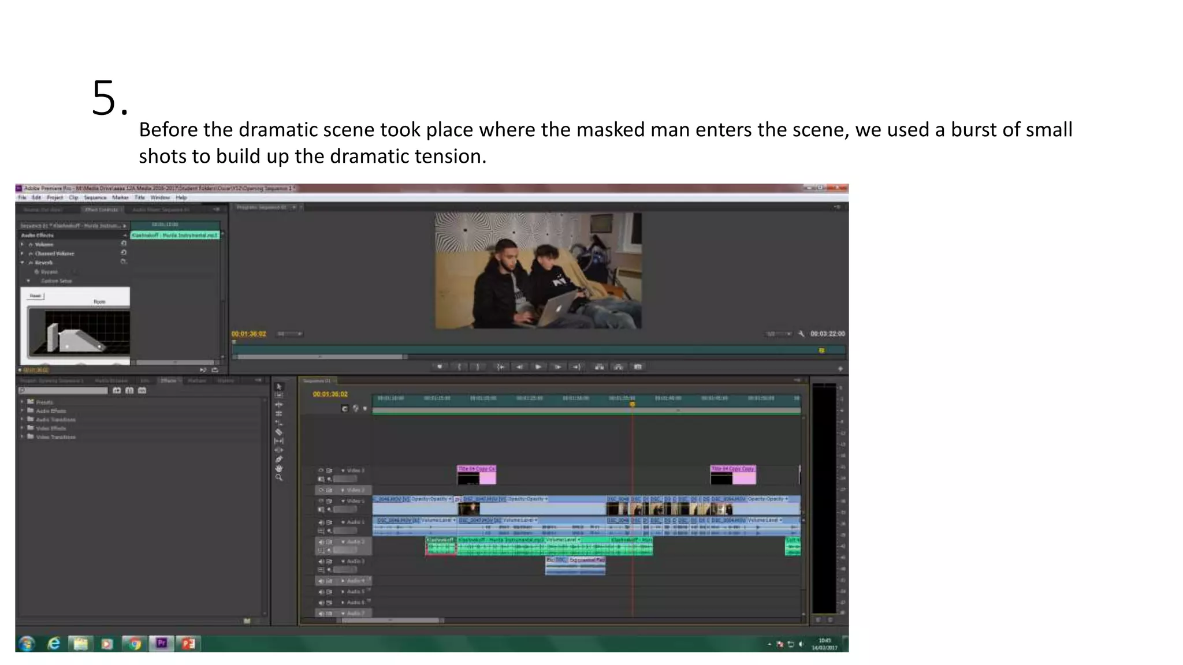This screenshot has height=665, width=1183.
Task: Click the Lift button
Action: click(600, 367)
